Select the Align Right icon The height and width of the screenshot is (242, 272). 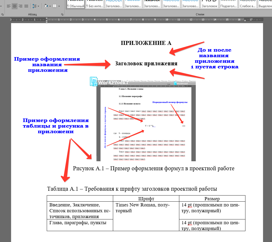(20, 6)
